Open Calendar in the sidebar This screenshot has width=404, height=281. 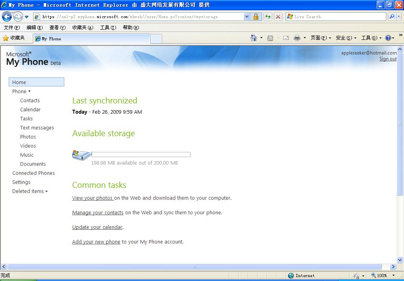point(30,109)
